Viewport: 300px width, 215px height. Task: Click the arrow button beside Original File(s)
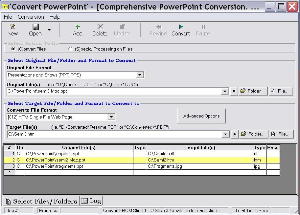[234, 91]
